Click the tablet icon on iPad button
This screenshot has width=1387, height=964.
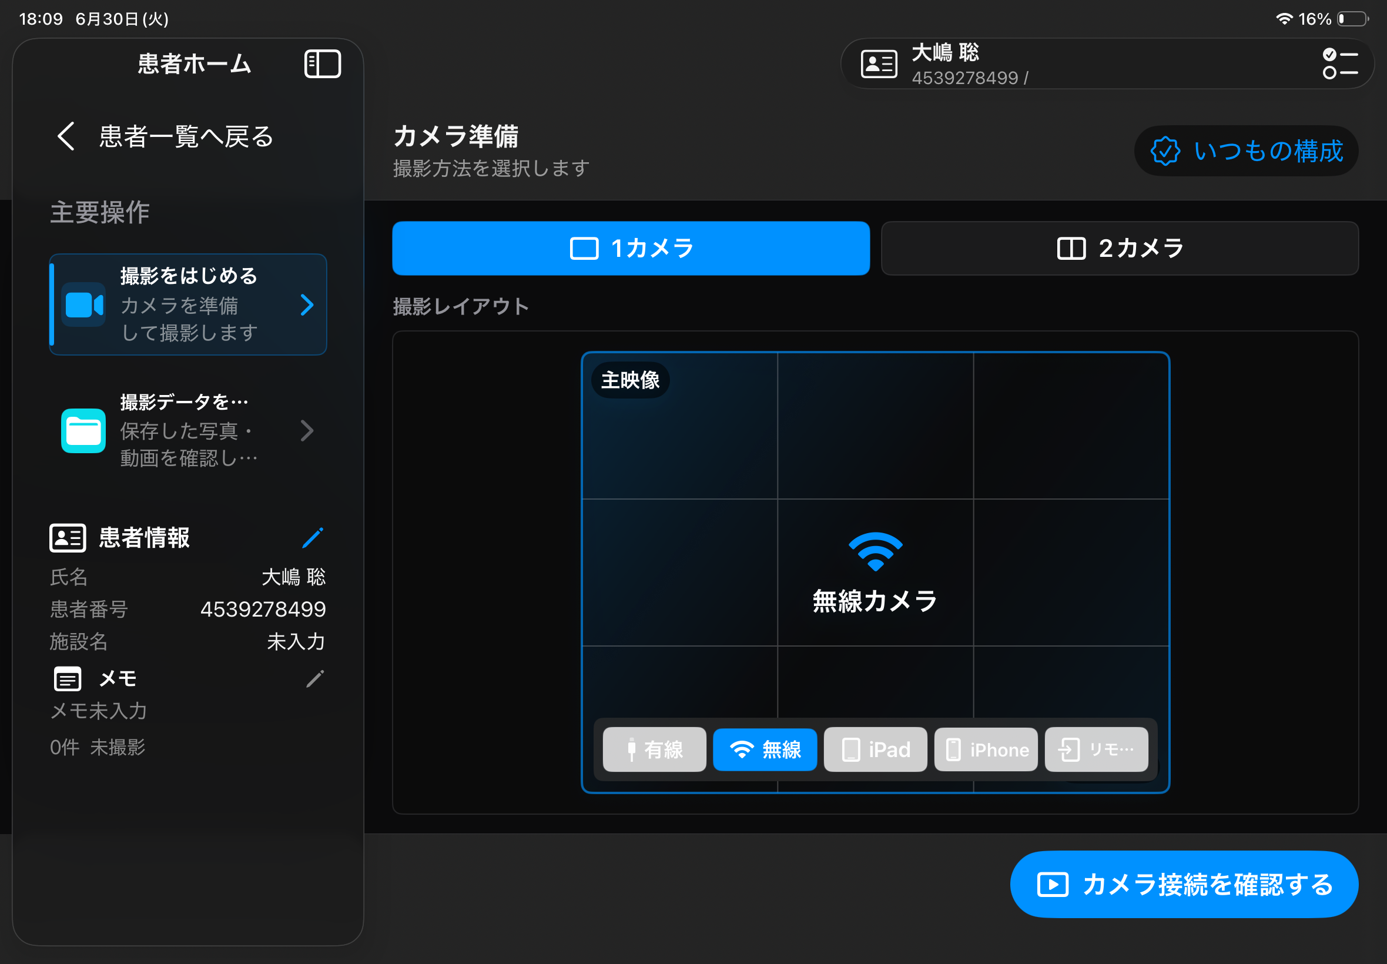pos(851,749)
